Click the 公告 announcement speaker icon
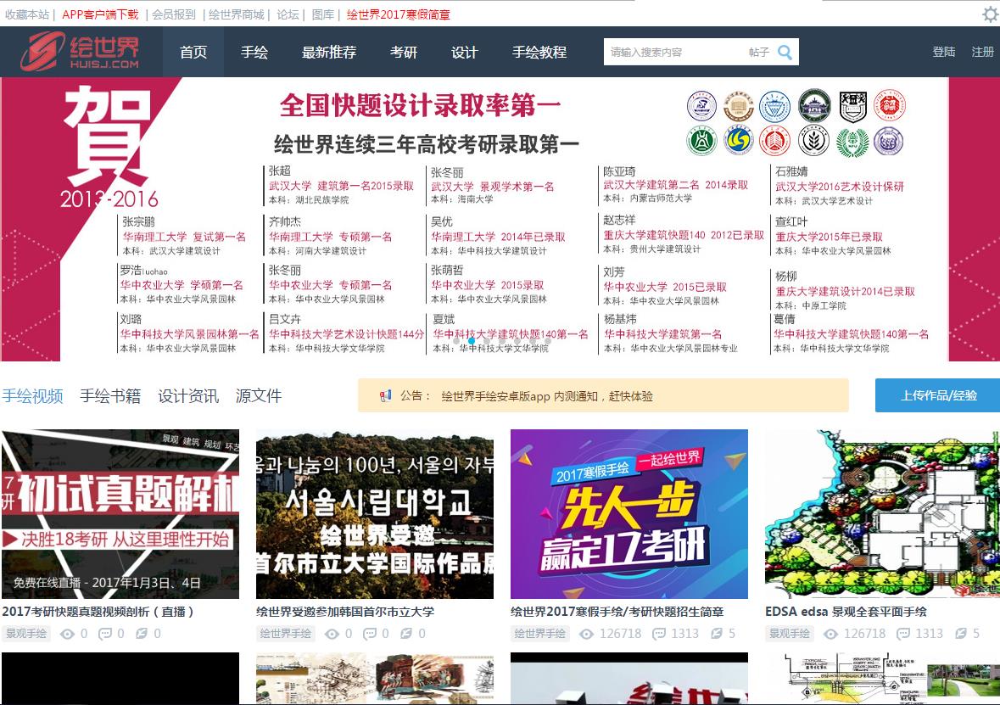The width and height of the screenshot is (1000, 705). (x=386, y=396)
